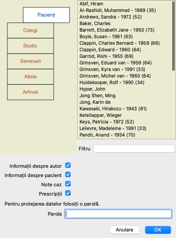Image resolution: width=176 pixels, height=238 pixels.
Task: Select the Altele group
Action: [30, 77]
